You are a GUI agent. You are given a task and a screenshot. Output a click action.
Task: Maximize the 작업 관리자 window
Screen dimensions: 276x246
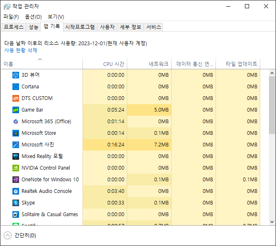[x=247, y=7]
